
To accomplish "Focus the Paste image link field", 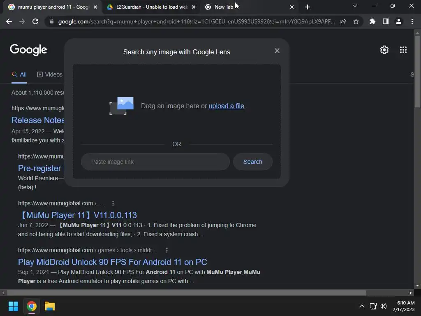I will 155,162.
